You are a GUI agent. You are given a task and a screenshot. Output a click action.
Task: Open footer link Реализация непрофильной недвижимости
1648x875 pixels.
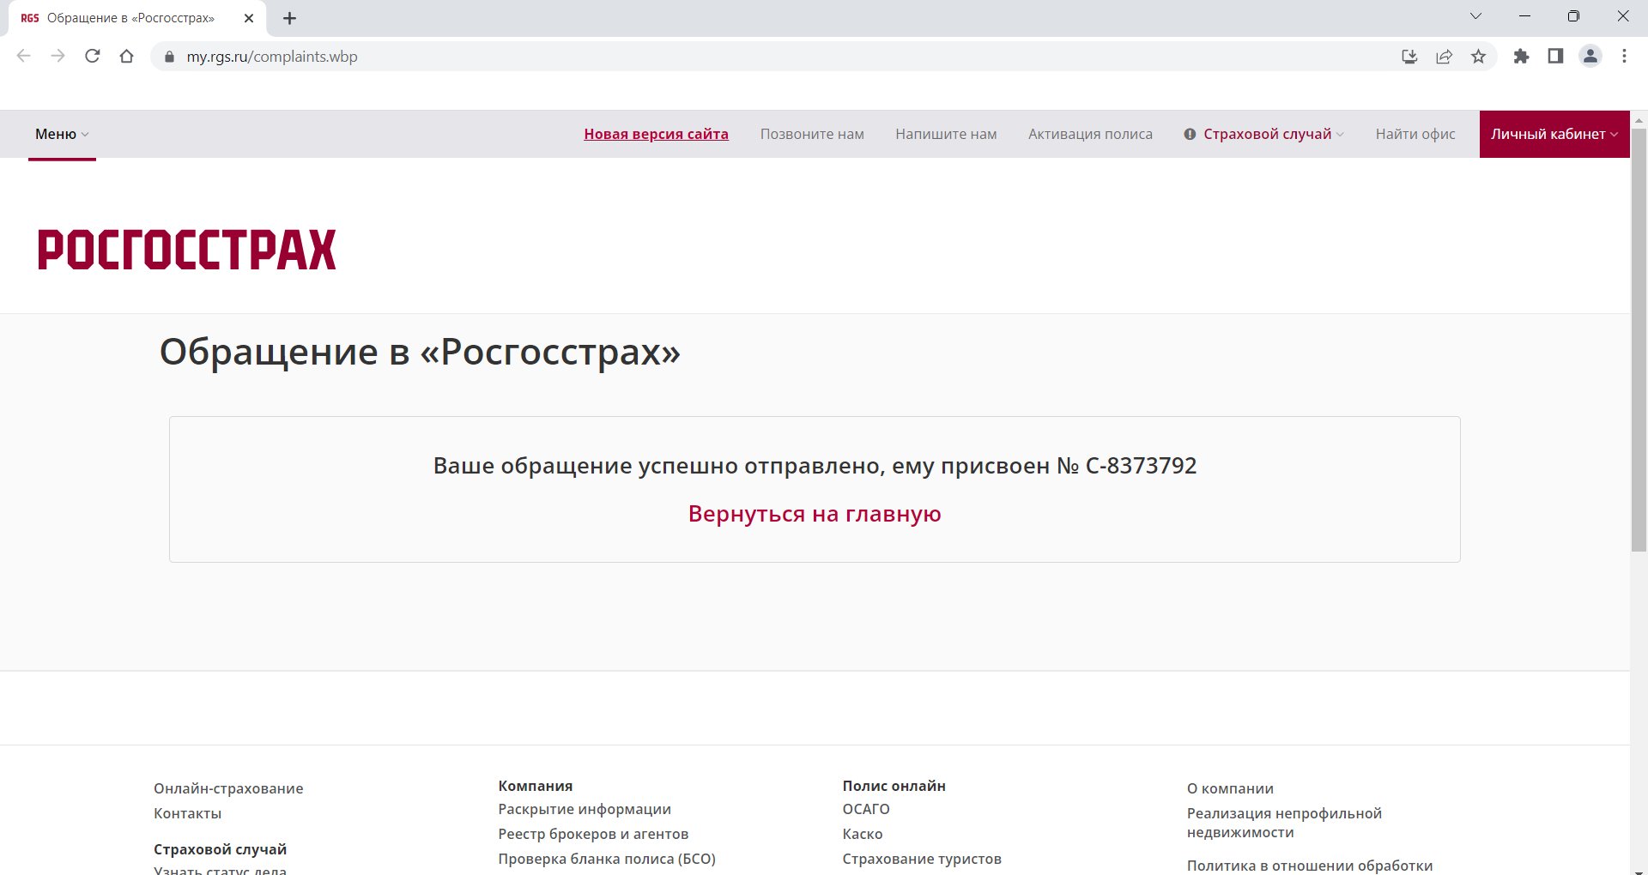(1284, 823)
